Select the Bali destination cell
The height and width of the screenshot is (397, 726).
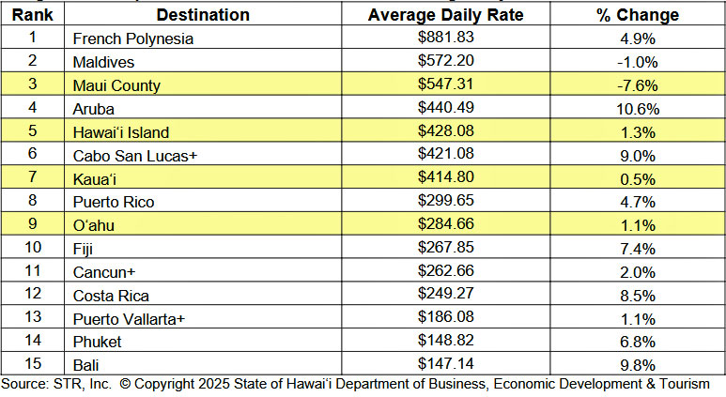[x=86, y=363]
